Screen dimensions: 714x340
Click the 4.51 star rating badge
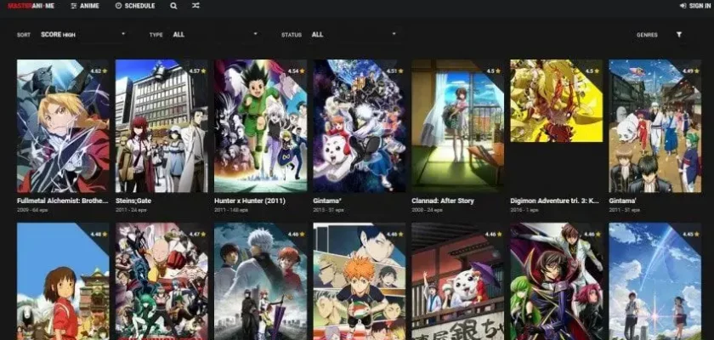[x=394, y=71]
